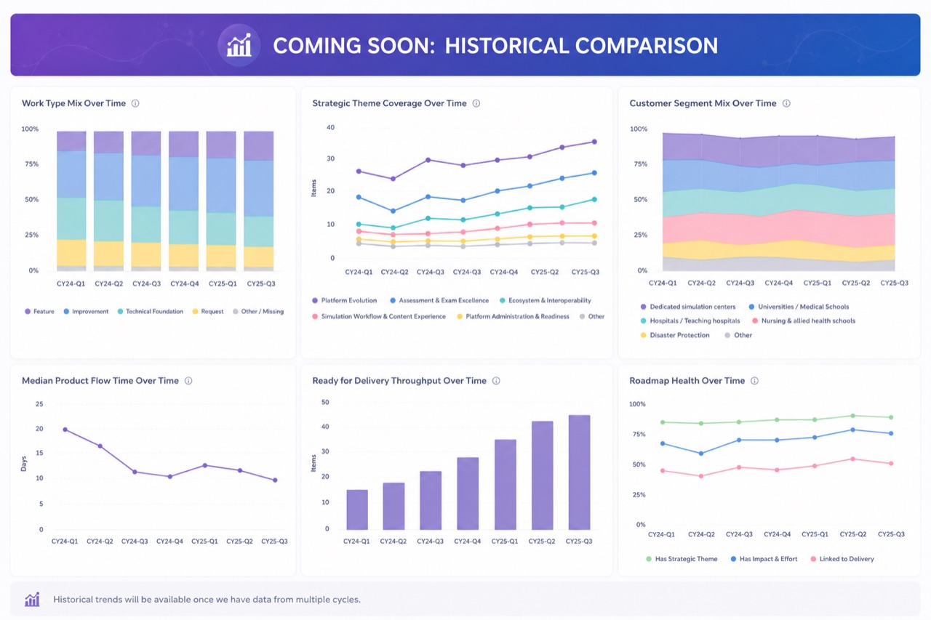This screenshot has height=620, width=931.
Task: Click the CY25-Q1 bar in Delivery Throughput chart
Action: 506,485
